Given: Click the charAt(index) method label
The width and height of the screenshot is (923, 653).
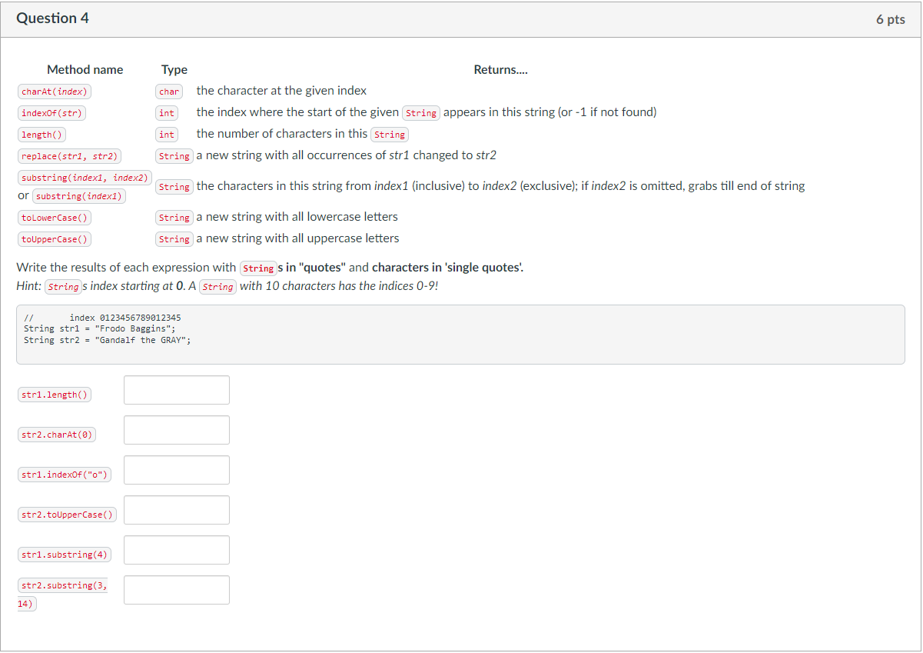Looking at the screenshot, I should (x=54, y=91).
